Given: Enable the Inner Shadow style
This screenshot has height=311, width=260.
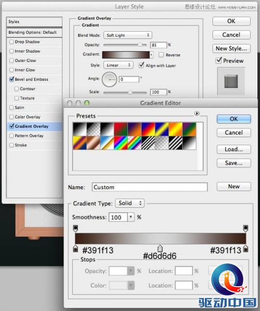Looking at the screenshot, I should [11, 51].
